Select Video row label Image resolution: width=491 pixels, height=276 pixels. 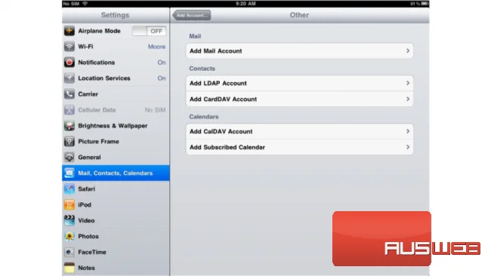point(86,220)
